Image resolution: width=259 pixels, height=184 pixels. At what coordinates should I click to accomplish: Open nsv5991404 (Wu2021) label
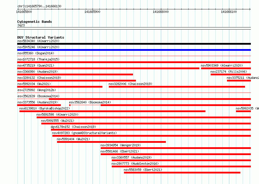[x=73, y=139]
